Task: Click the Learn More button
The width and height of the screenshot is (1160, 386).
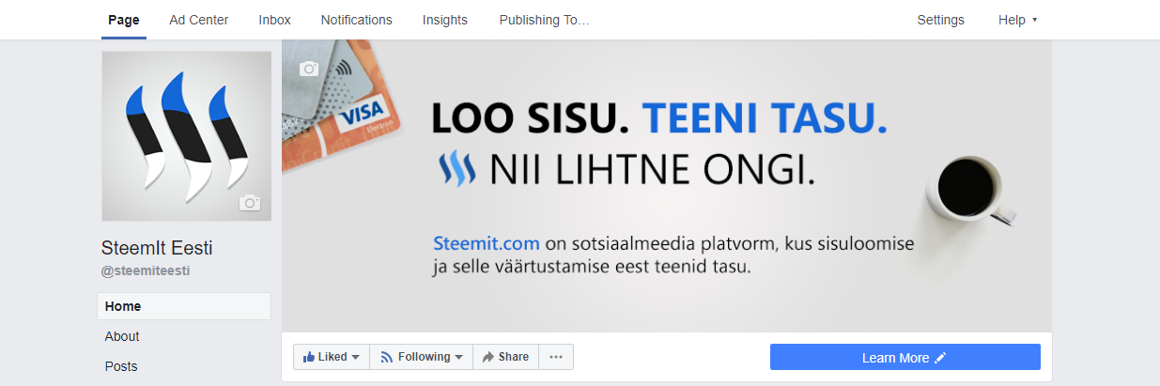Action: 905,357
